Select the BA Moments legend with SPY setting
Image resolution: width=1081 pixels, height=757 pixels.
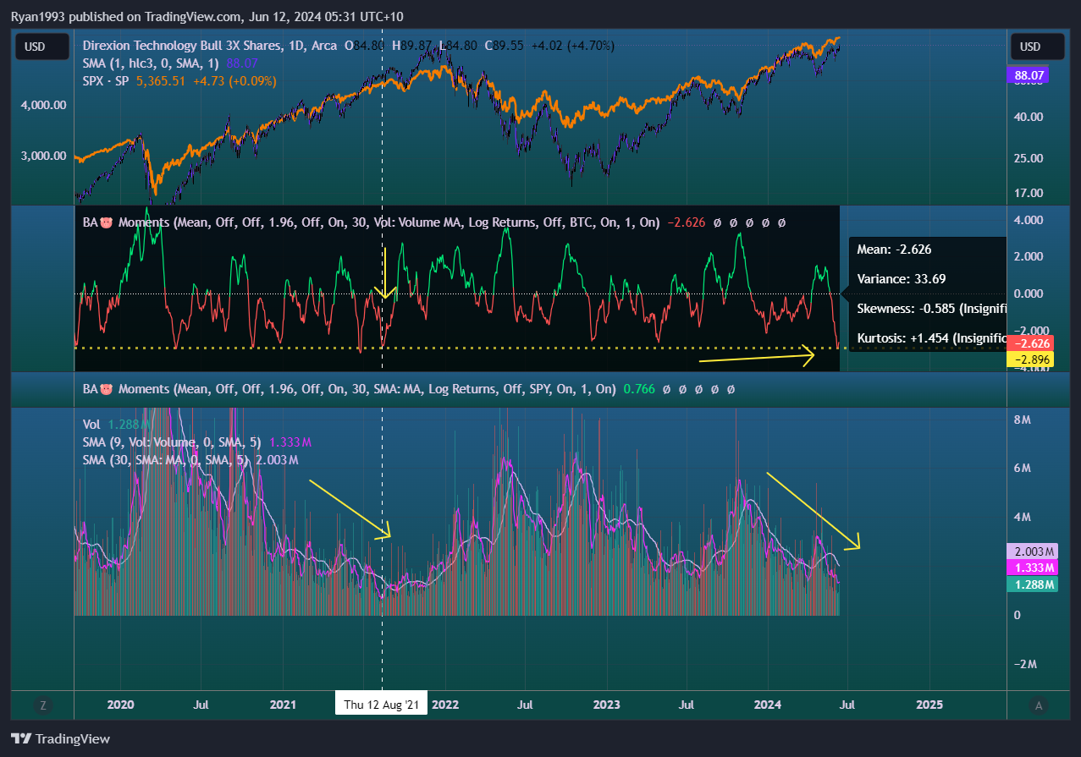tap(349, 389)
